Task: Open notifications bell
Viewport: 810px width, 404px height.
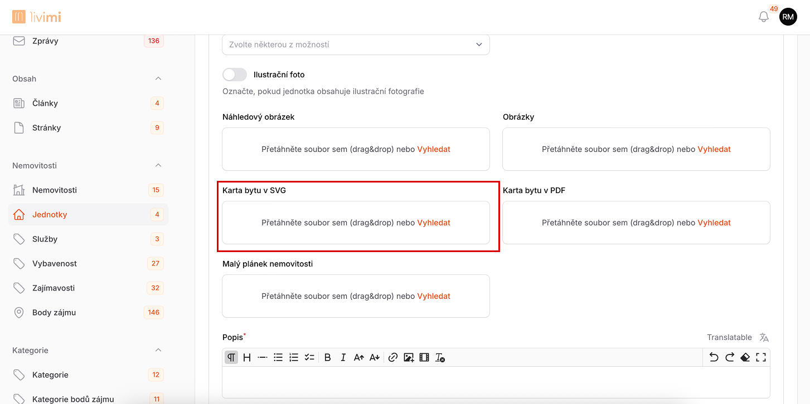Action: tap(764, 17)
